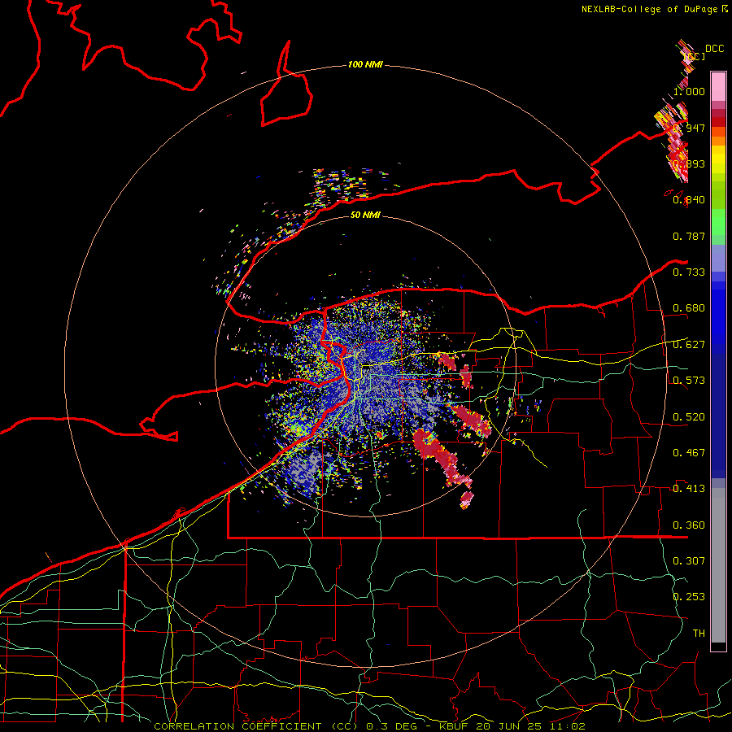Click the TH label near scale bottom
The width and height of the screenshot is (732, 732).
click(x=699, y=634)
